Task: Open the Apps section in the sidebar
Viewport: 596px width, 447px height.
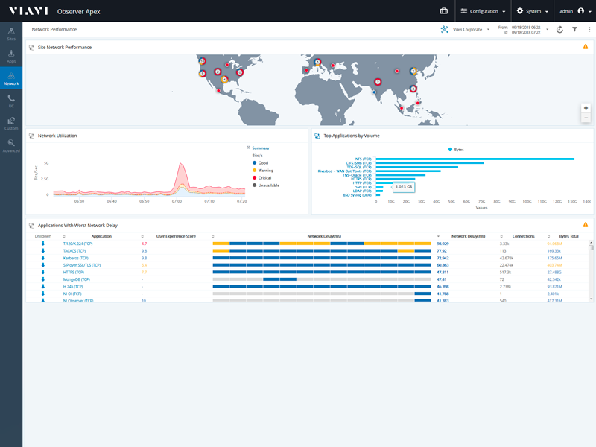Action: pos(11,57)
